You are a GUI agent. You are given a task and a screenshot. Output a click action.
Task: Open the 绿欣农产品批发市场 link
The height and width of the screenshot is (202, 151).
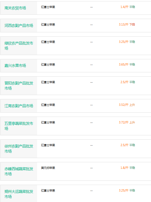tap(19, 46)
